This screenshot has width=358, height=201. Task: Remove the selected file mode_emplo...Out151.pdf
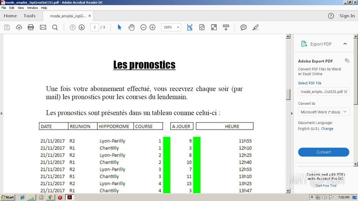click(346, 92)
